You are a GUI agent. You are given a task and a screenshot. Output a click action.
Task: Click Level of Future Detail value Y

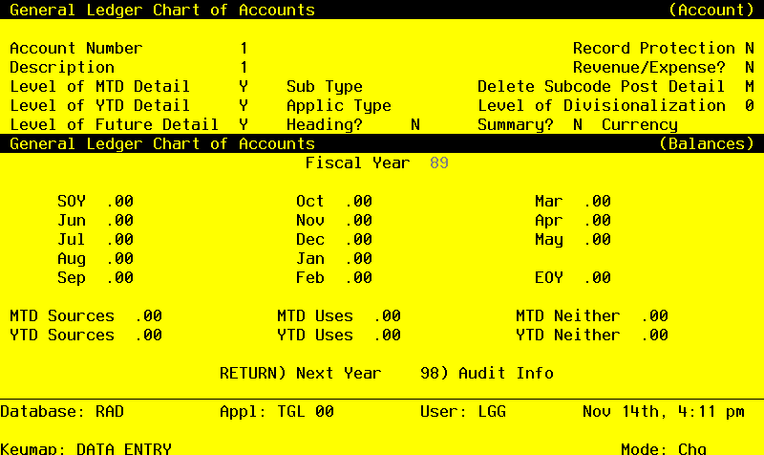click(x=244, y=125)
